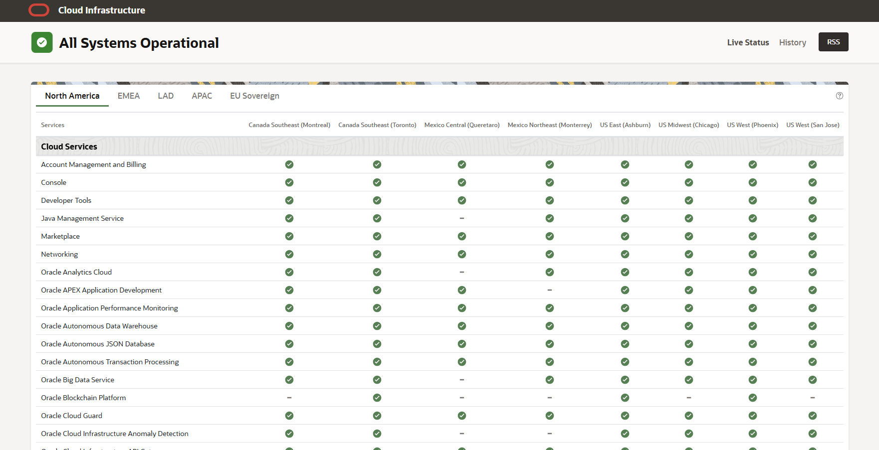The height and width of the screenshot is (450, 879).
Task: Click the Oracle Autonomous JSON Database label
Action: (x=98, y=344)
